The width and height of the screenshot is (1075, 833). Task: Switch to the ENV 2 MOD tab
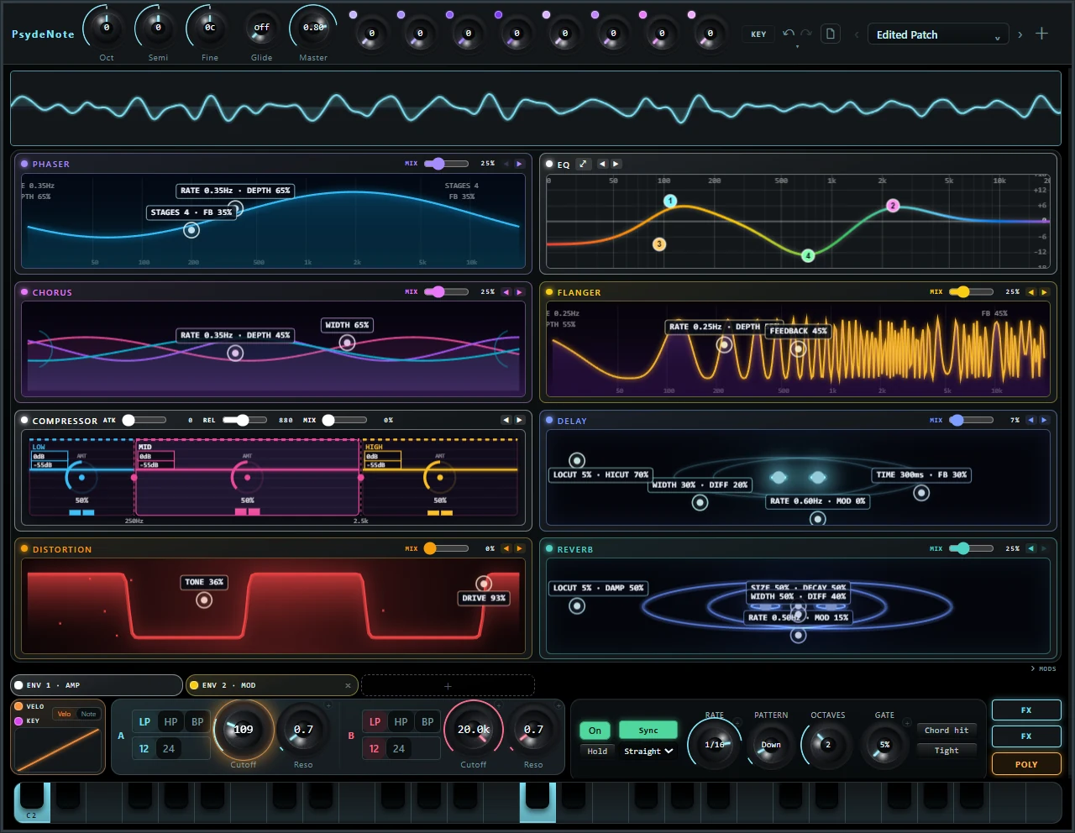coord(272,685)
